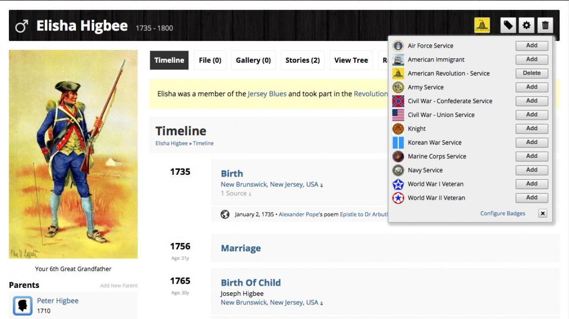Open the tag badges icon
569x319 pixels.
pyautogui.click(x=508, y=25)
